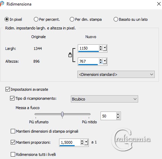Increase Messa a fuoco value with up arrow

tap(118, 114)
